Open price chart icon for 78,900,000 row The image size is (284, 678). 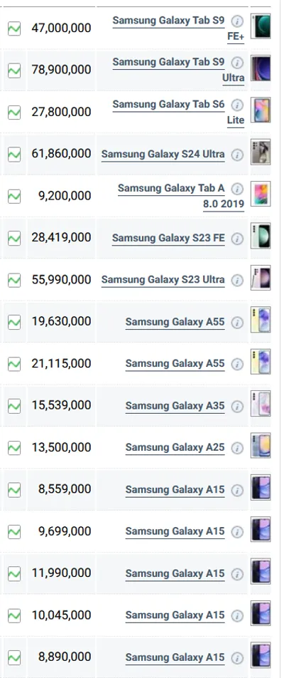(14, 71)
